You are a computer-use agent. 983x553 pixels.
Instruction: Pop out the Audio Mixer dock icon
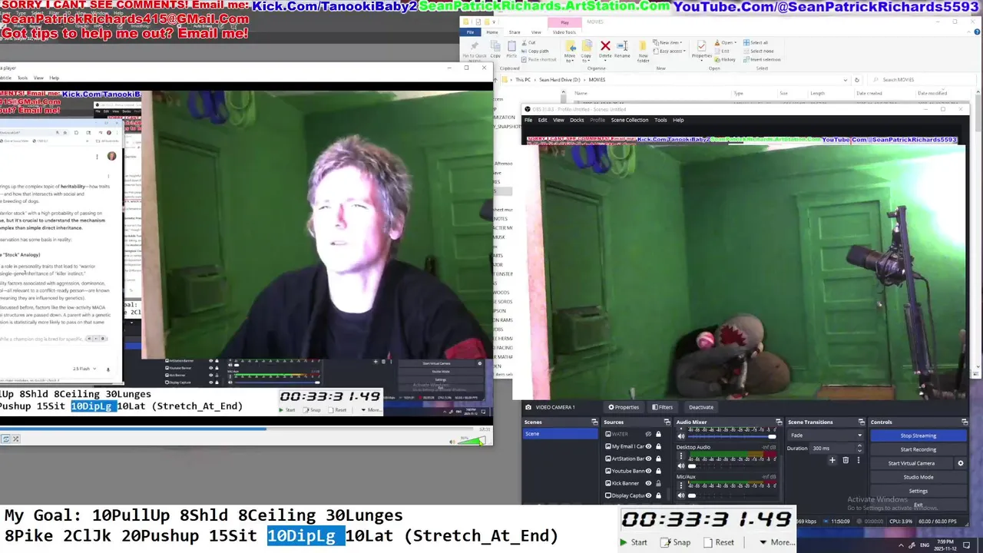(777, 422)
